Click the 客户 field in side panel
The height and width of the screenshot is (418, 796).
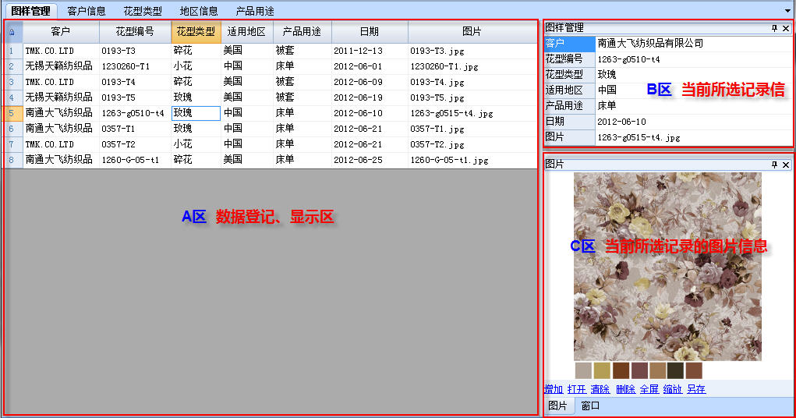point(569,44)
